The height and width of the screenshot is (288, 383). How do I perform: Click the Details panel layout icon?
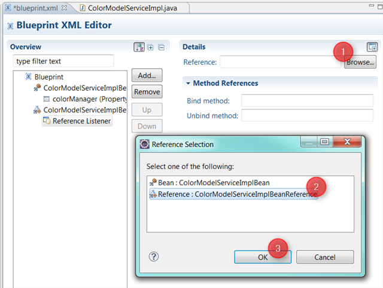tap(372, 47)
